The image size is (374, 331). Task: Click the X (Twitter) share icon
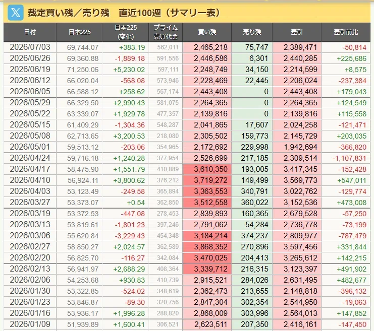(16, 13)
